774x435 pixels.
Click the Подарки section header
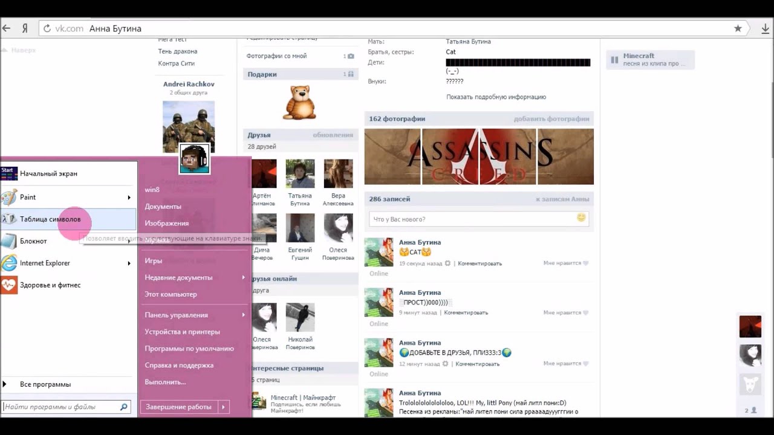[301, 74]
